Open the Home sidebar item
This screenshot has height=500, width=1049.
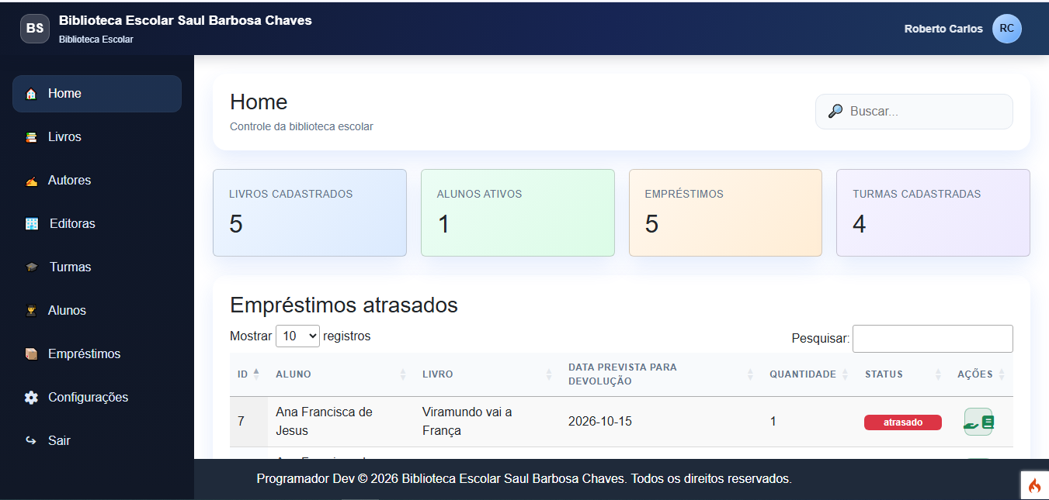pos(97,94)
